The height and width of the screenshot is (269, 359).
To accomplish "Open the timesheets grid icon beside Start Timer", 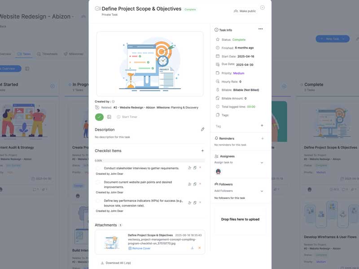I will click(x=109, y=117).
